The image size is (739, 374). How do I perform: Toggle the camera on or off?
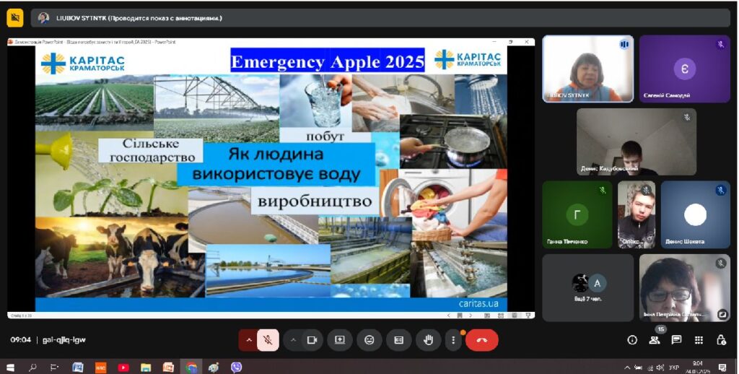click(312, 340)
